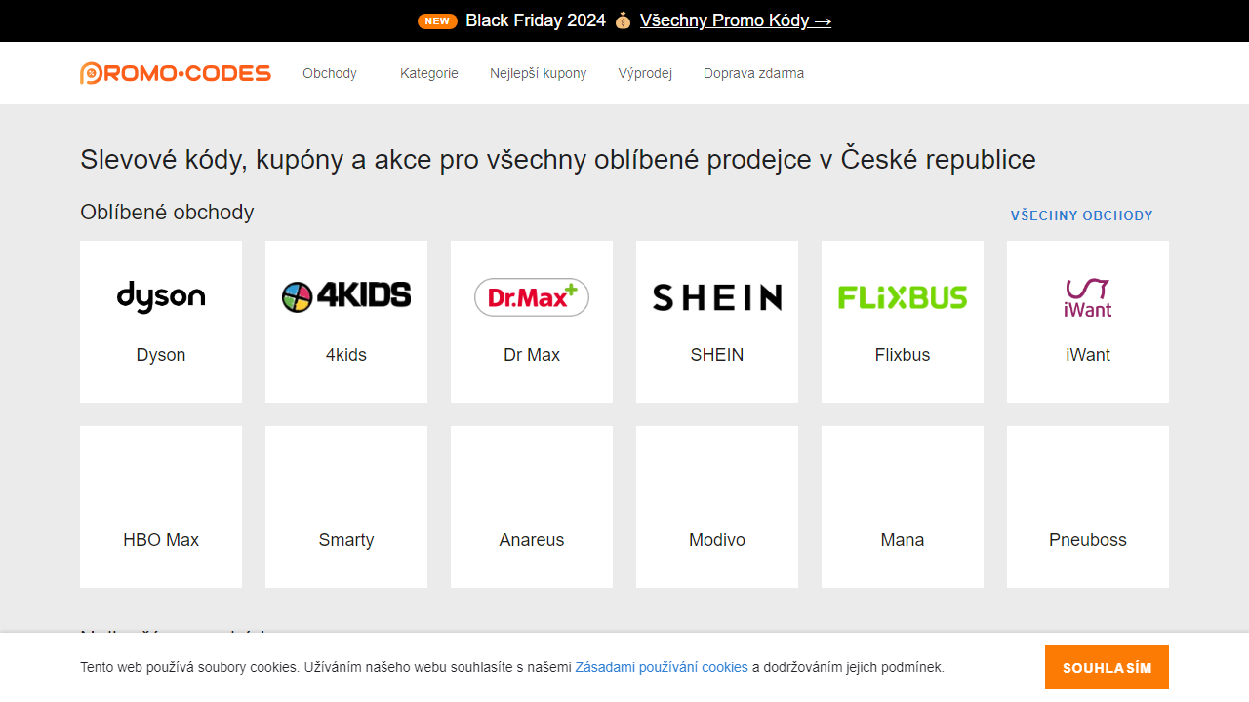The image size is (1249, 702).
Task: Select the 4KIDS store logo
Action: [x=346, y=294]
